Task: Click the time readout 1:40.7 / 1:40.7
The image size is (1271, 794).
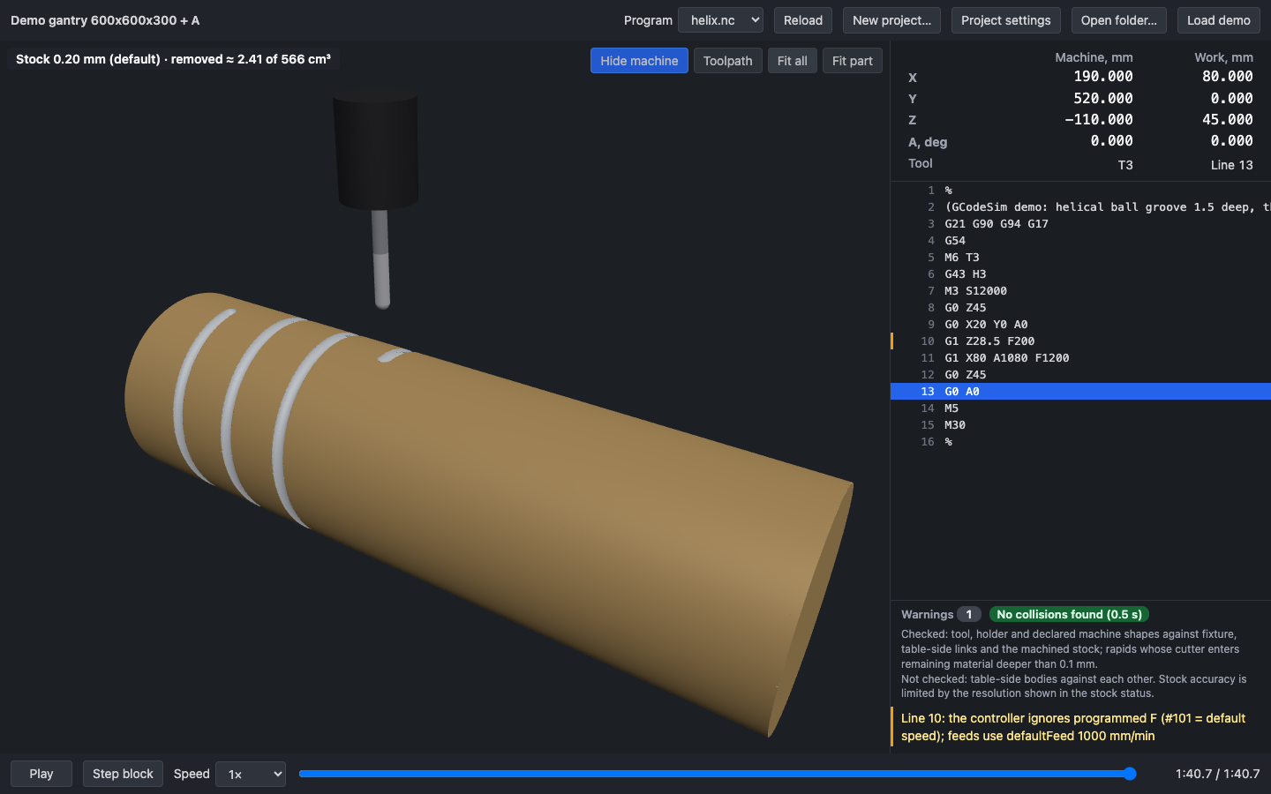Action: coord(1217,774)
